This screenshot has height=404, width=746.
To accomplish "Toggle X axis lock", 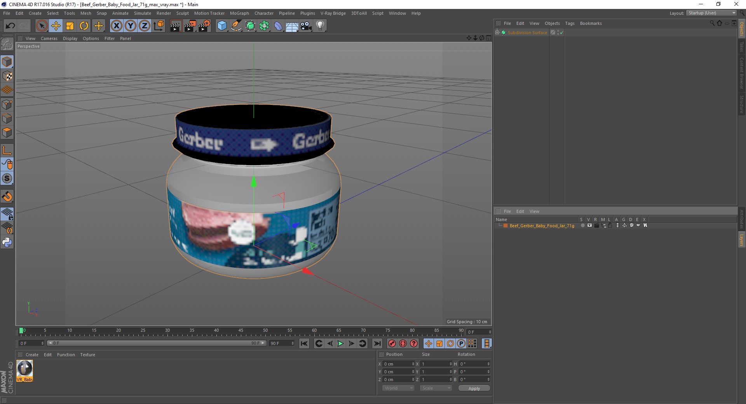I will click(x=117, y=26).
